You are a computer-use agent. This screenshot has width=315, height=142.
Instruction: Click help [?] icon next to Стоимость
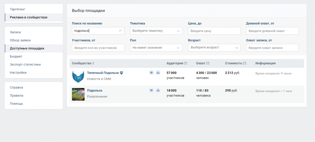click(x=245, y=63)
